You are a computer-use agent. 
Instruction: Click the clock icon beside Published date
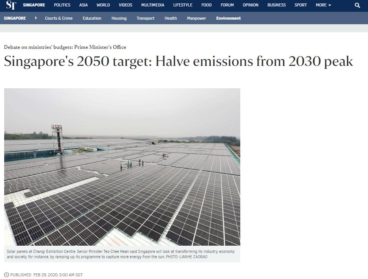click(x=6, y=275)
